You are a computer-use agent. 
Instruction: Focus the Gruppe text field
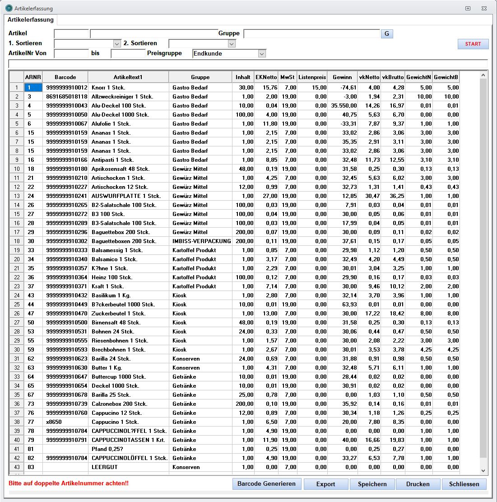point(311,34)
